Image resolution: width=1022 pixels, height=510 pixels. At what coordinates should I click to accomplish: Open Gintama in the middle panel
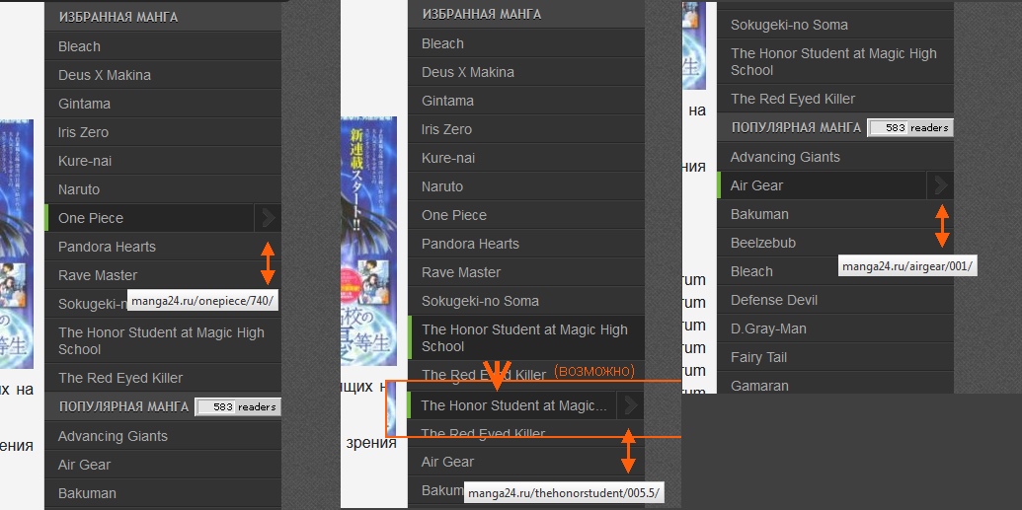pos(526,101)
